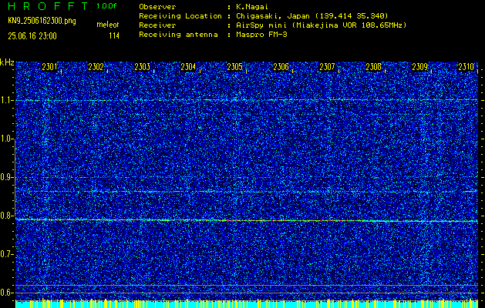Click the 0.6 frequency axis label

pyautogui.click(x=6, y=293)
